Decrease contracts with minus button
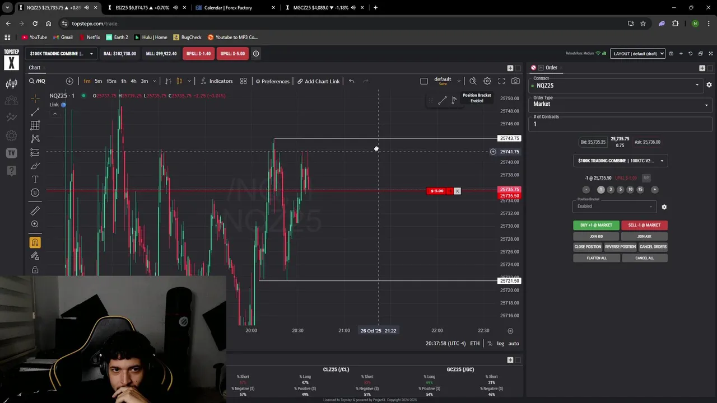 point(586,190)
